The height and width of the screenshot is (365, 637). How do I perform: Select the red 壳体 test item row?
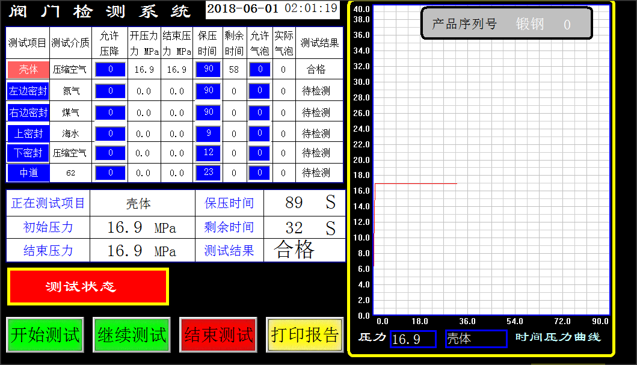click(28, 69)
